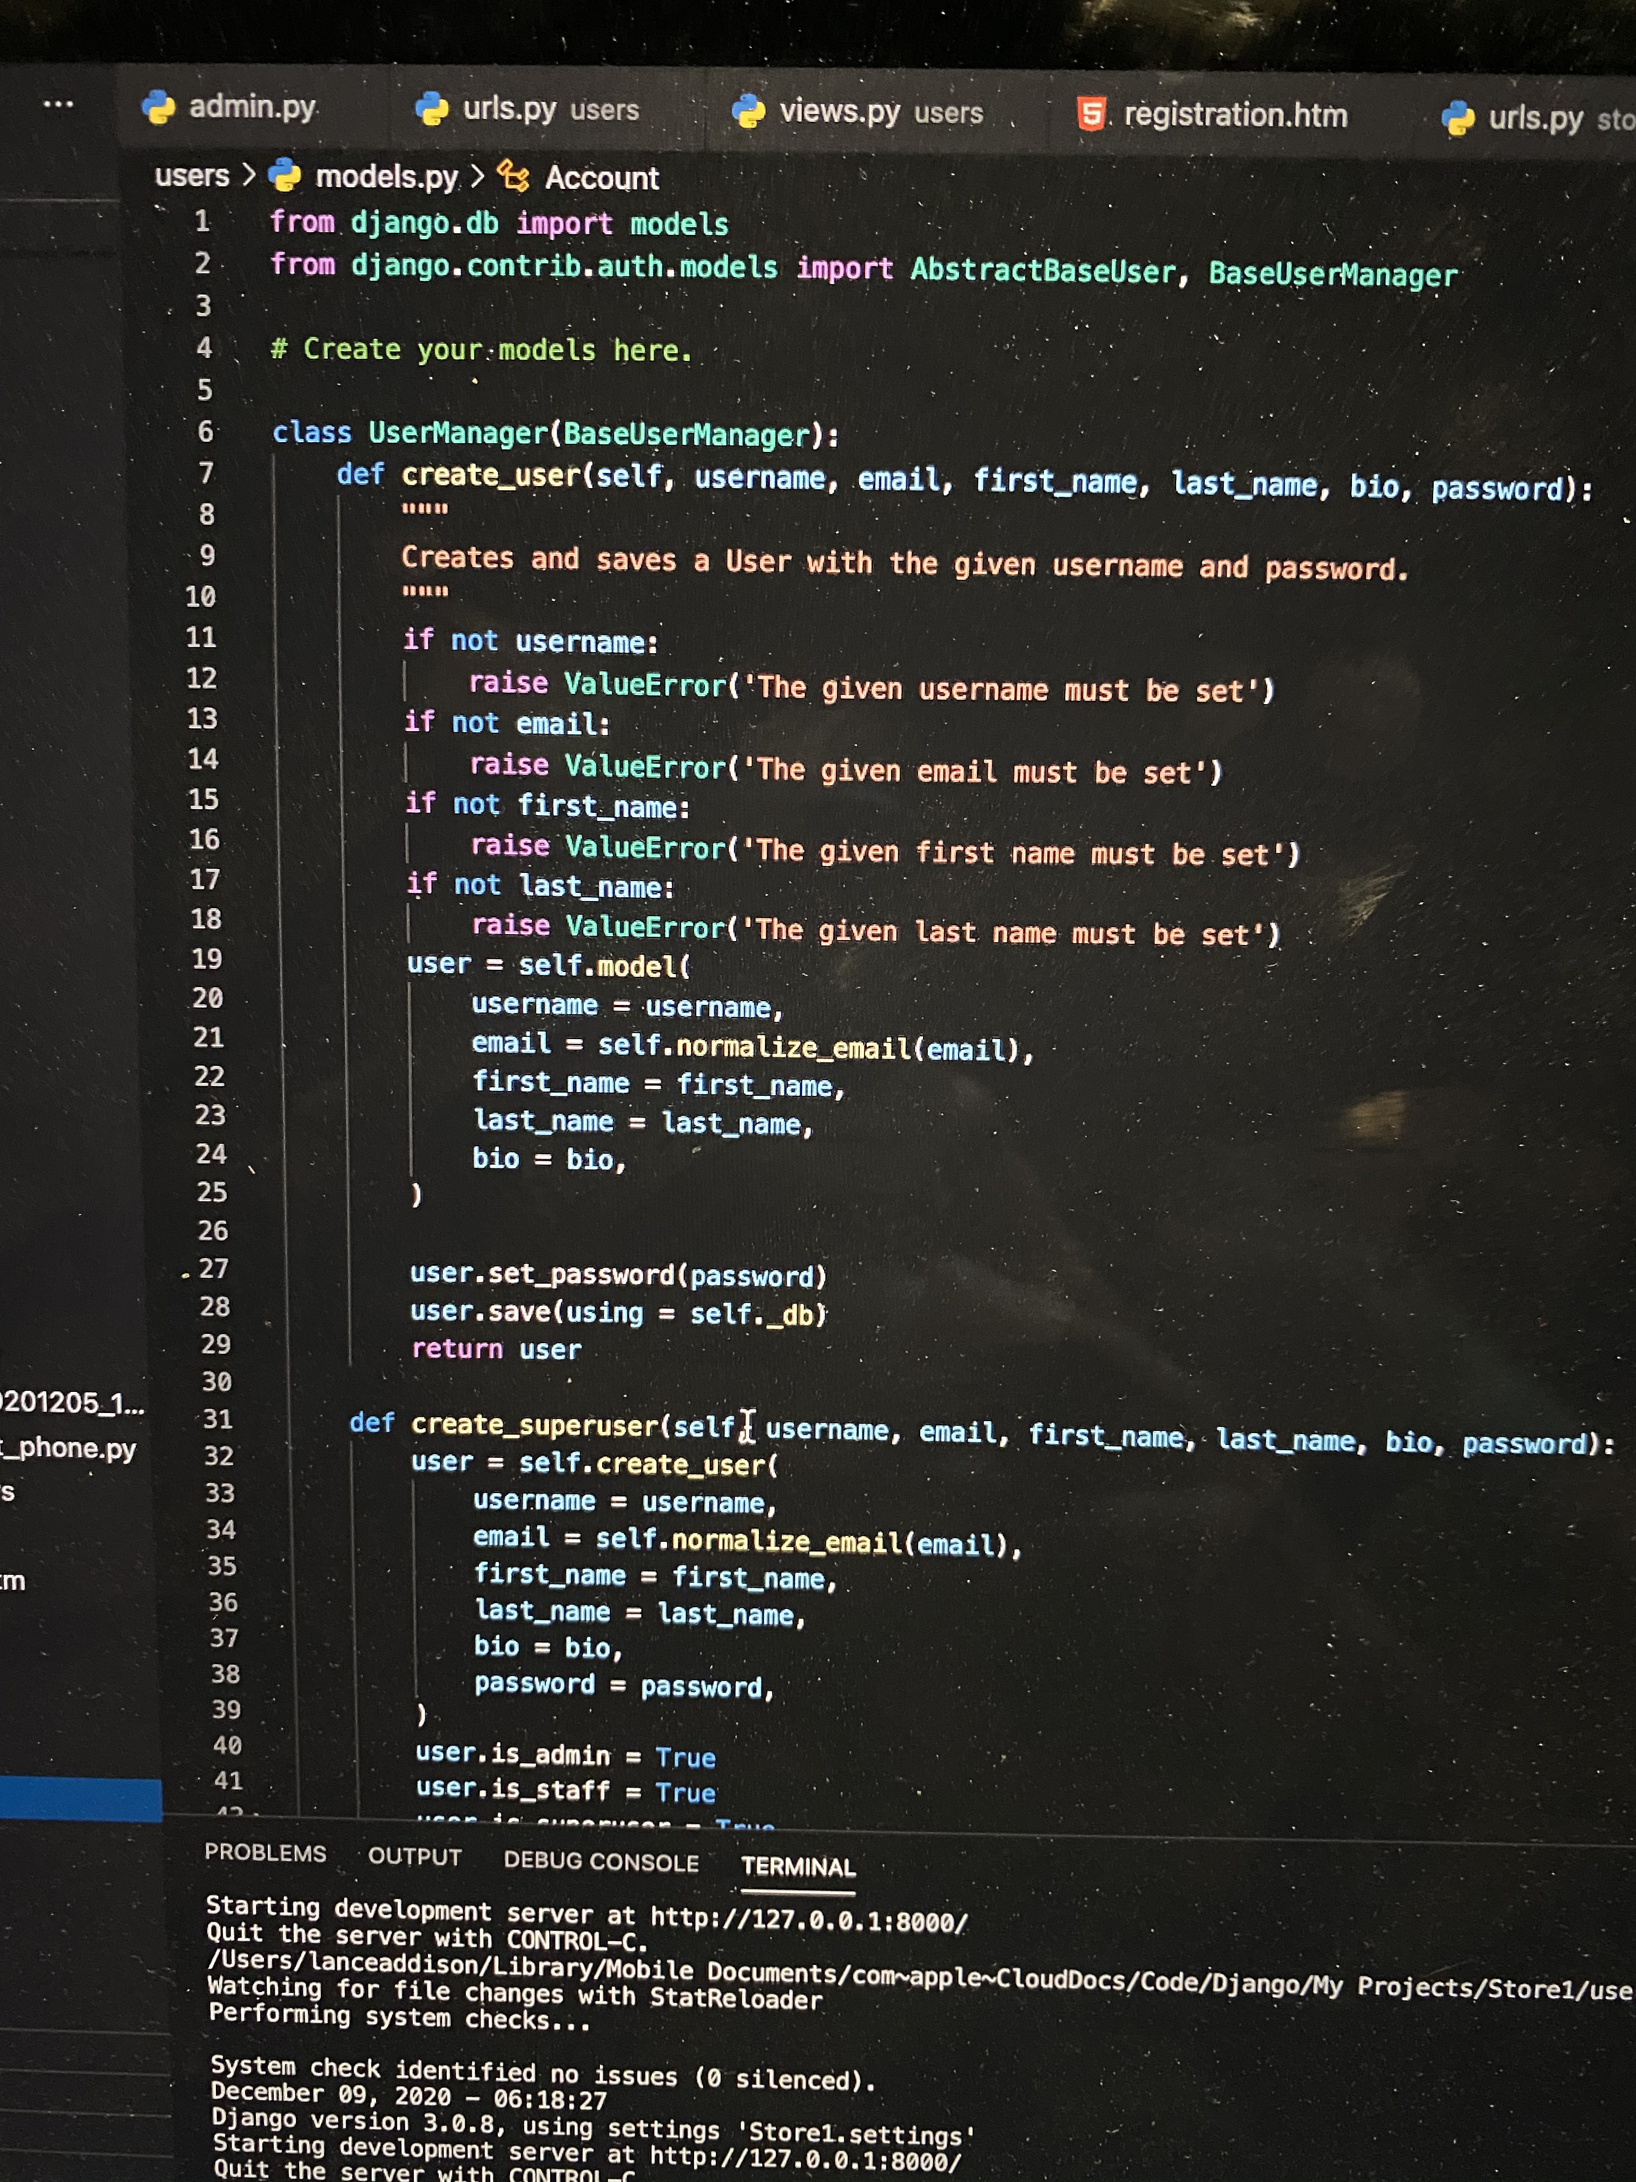The image size is (1636, 2182).
Task: Switch to the admin.py editor tab
Action: pos(252,107)
